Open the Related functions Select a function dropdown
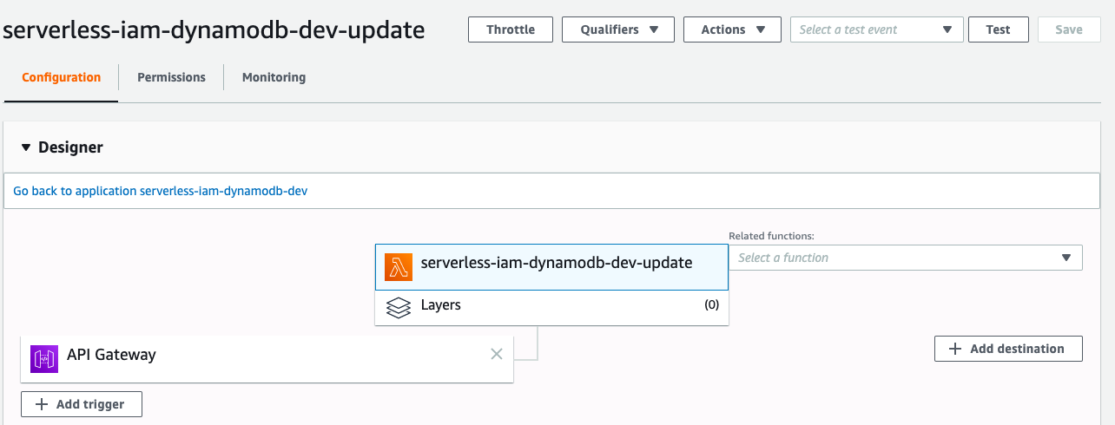Screen dimensions: 1115x425 [x=906, y=258]
